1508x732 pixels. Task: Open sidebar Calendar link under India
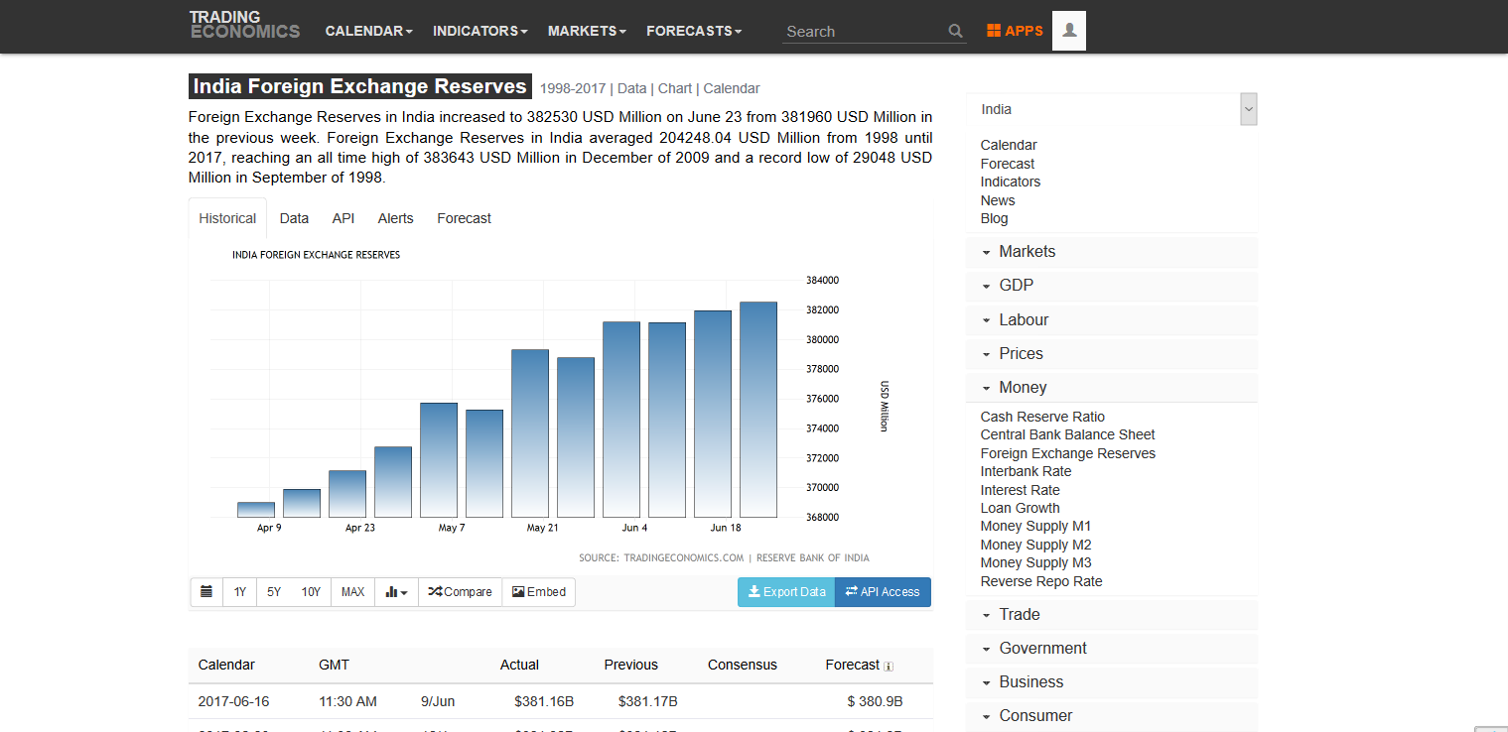coord(1009,145)
